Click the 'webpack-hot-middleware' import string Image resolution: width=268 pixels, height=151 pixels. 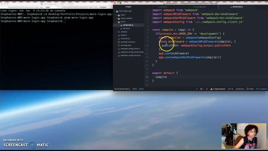(224, 18)
